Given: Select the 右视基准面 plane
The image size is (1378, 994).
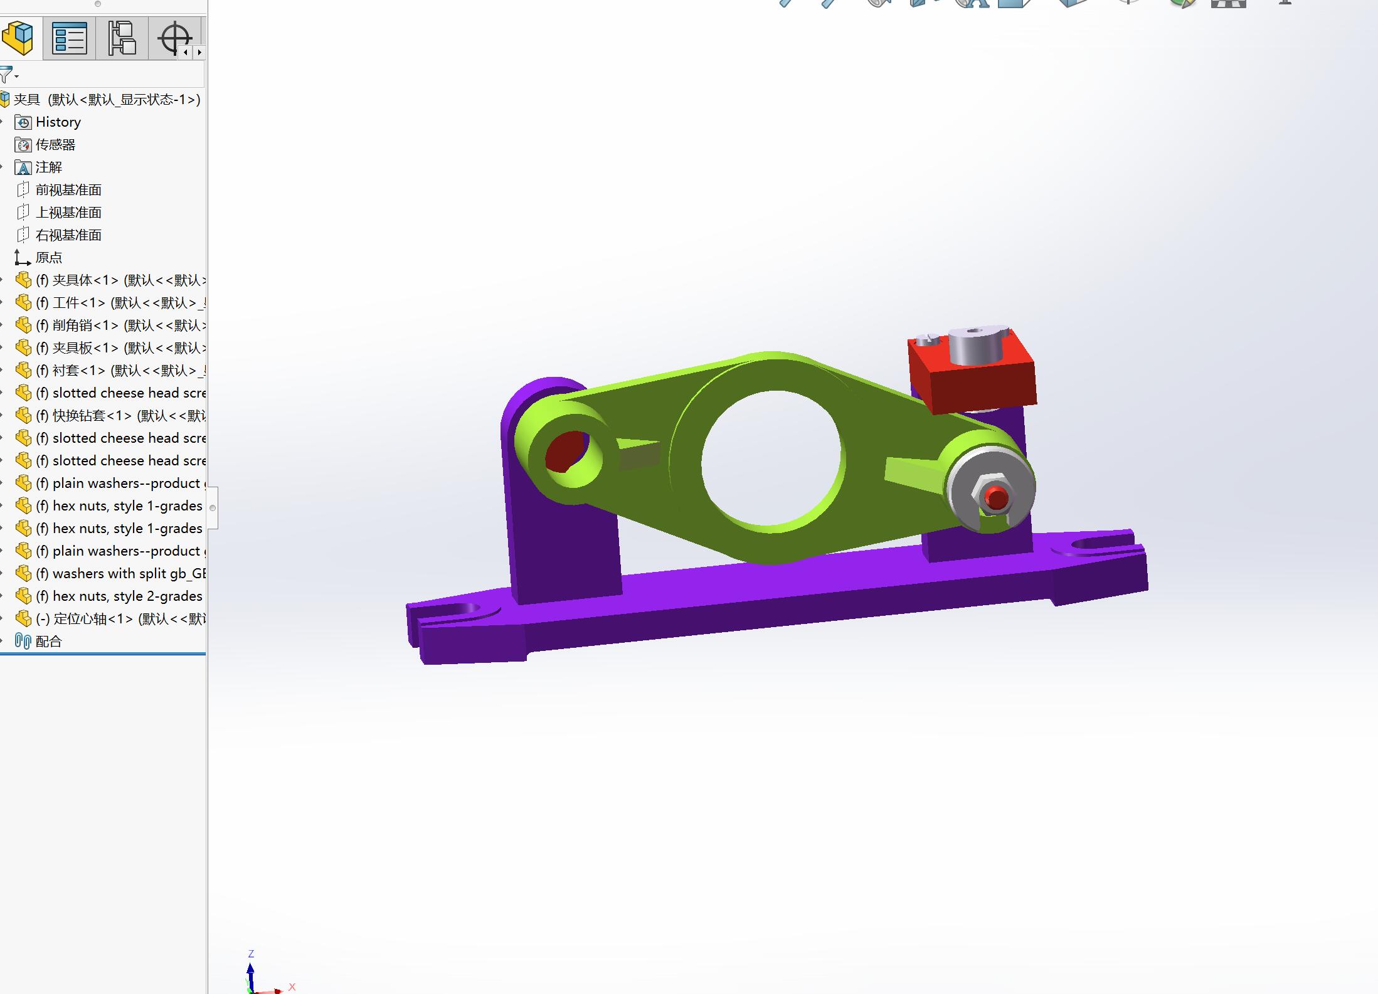Looking at the screenshot, I should [x=68, y=235].
